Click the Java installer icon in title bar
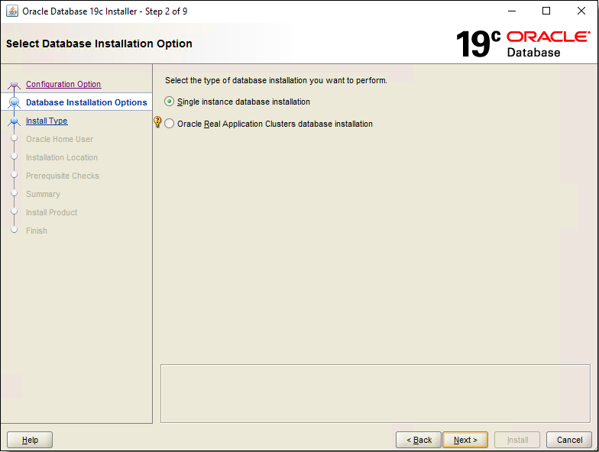Viewport: 599px width, 452px height. pos(12,11)
